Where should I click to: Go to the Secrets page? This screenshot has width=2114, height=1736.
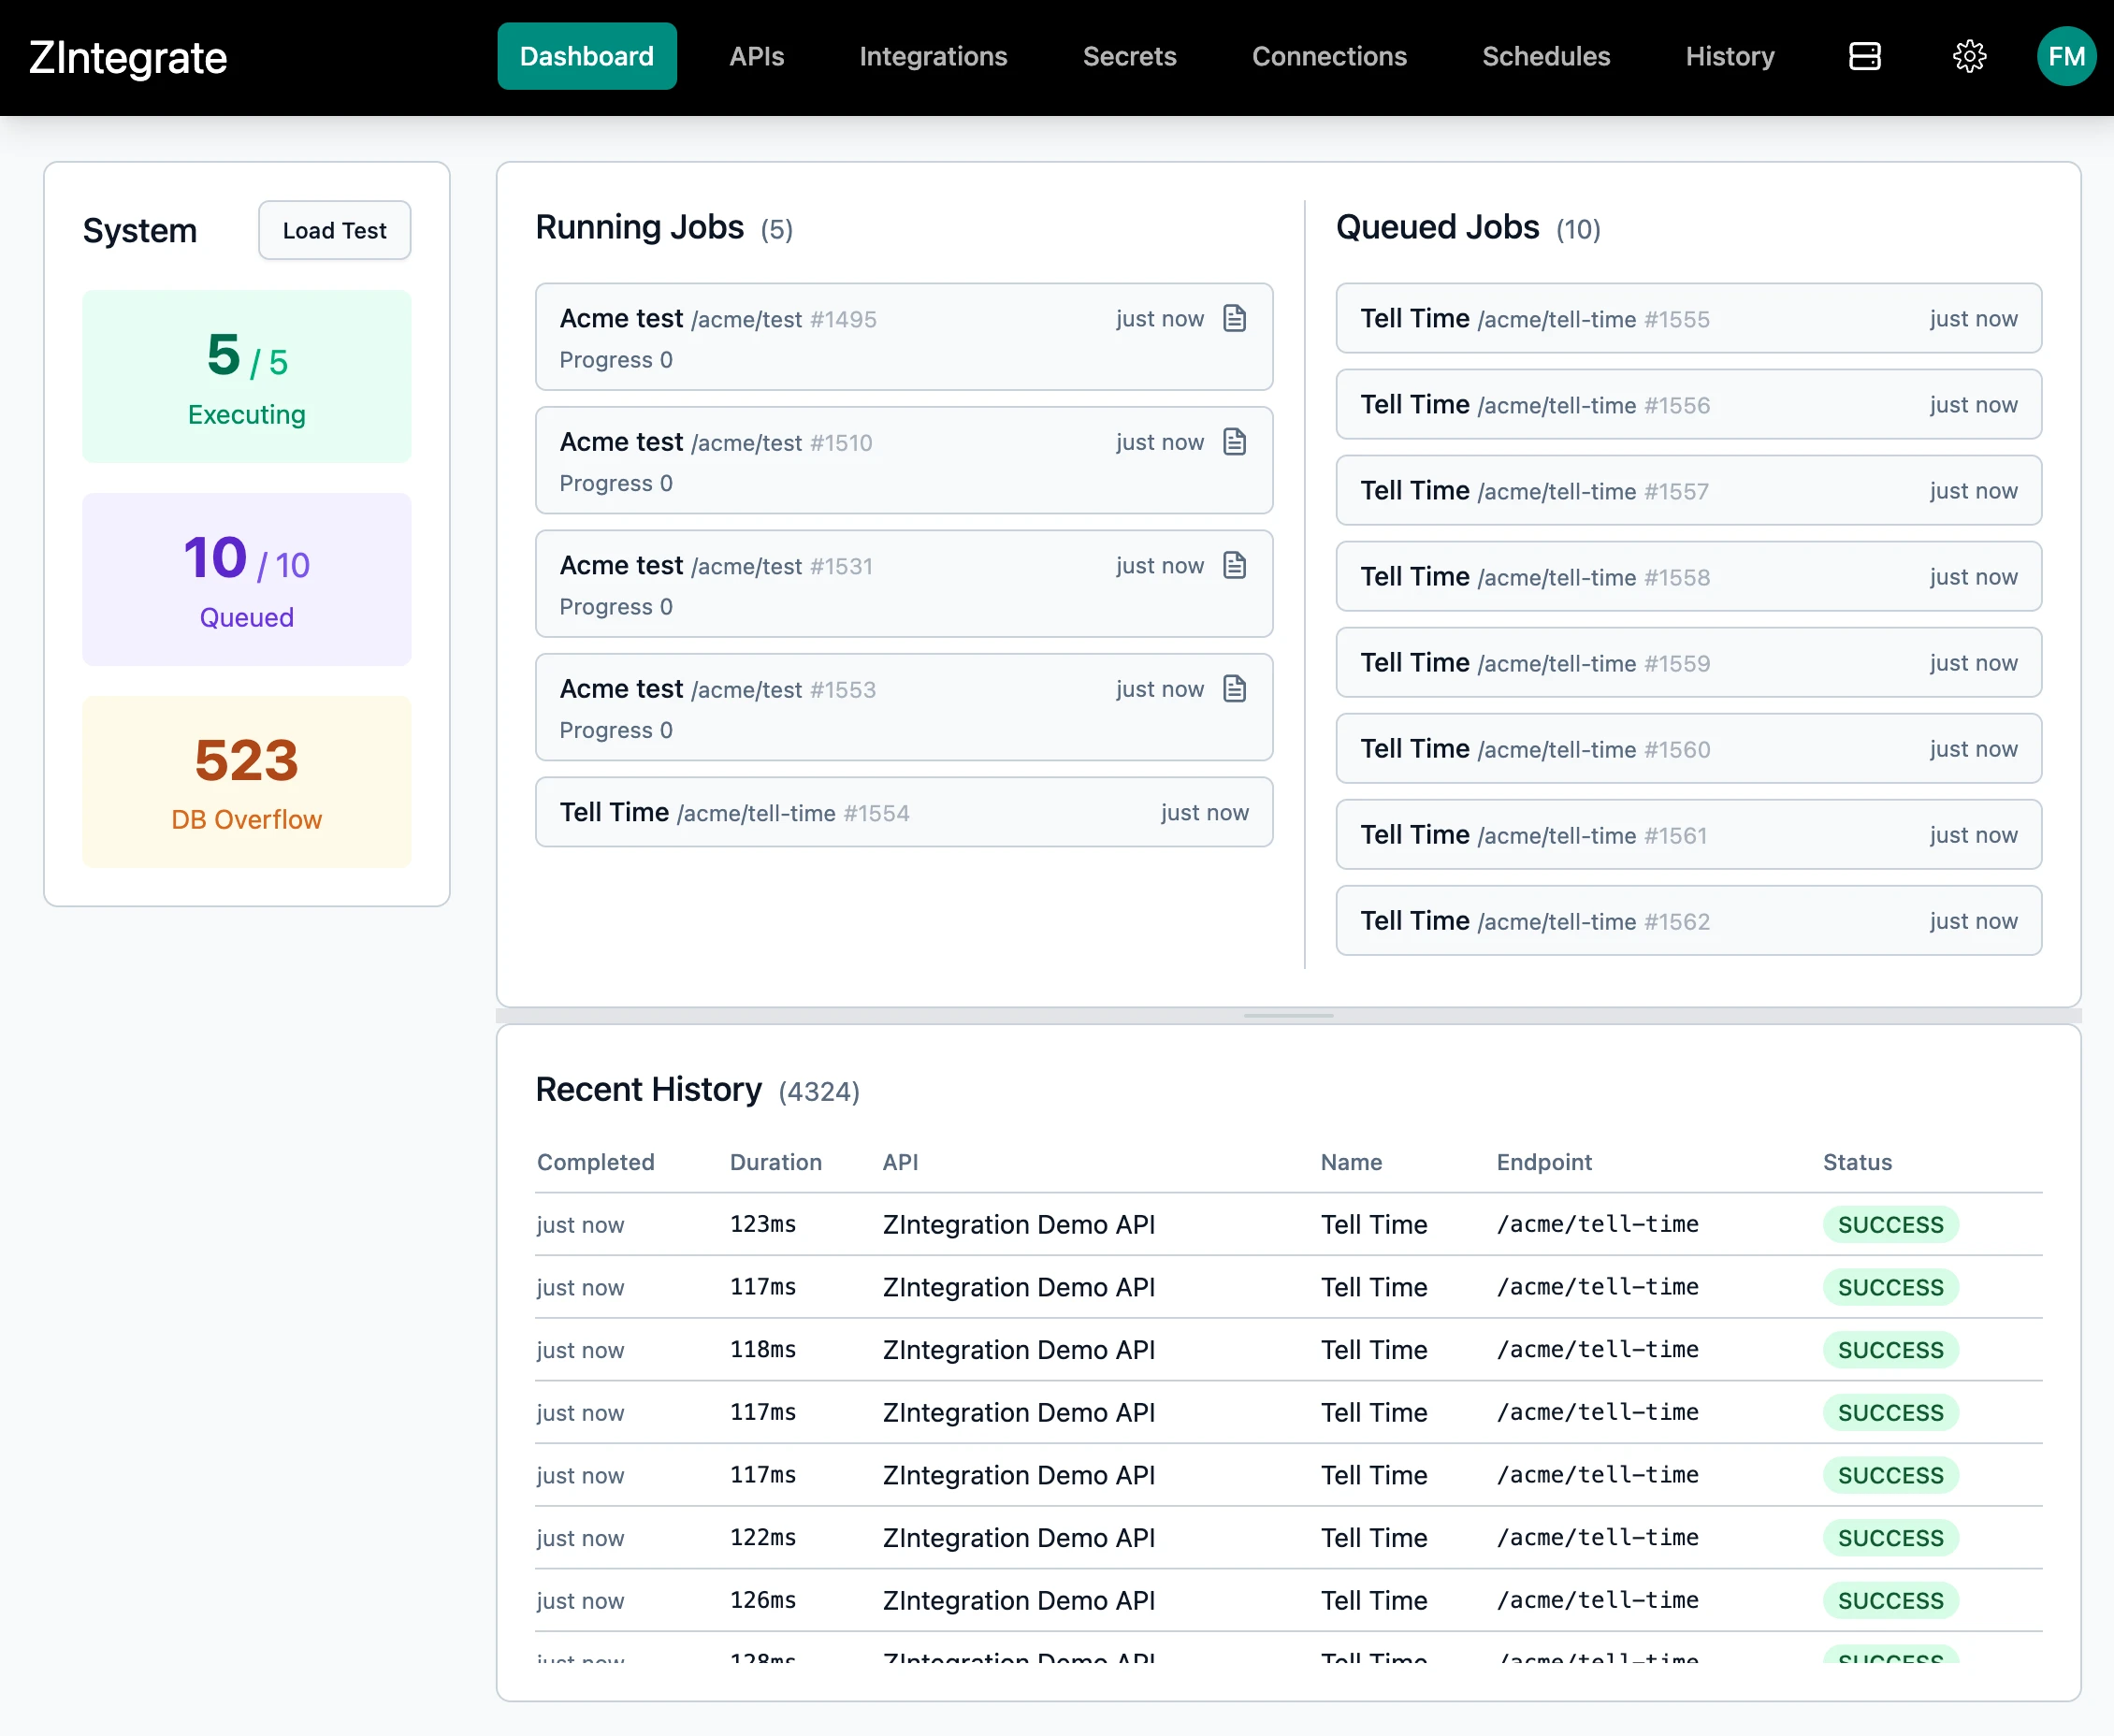pyautogui.click(x=1129, y=56)
